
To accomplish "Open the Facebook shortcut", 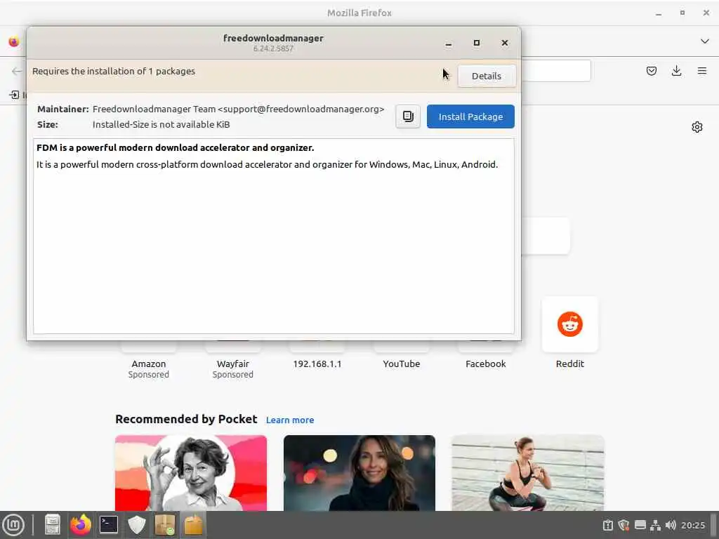I will pos(486,364).
